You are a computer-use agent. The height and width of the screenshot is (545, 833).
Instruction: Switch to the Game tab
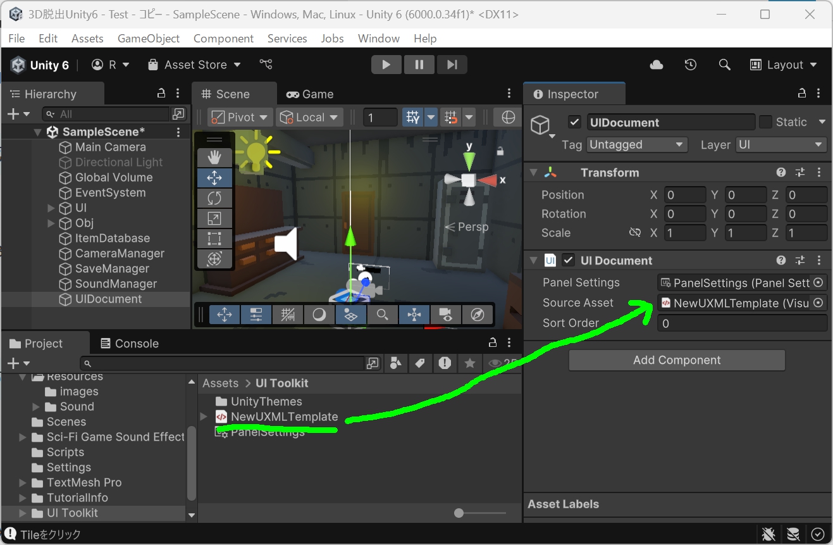point(310,94)
